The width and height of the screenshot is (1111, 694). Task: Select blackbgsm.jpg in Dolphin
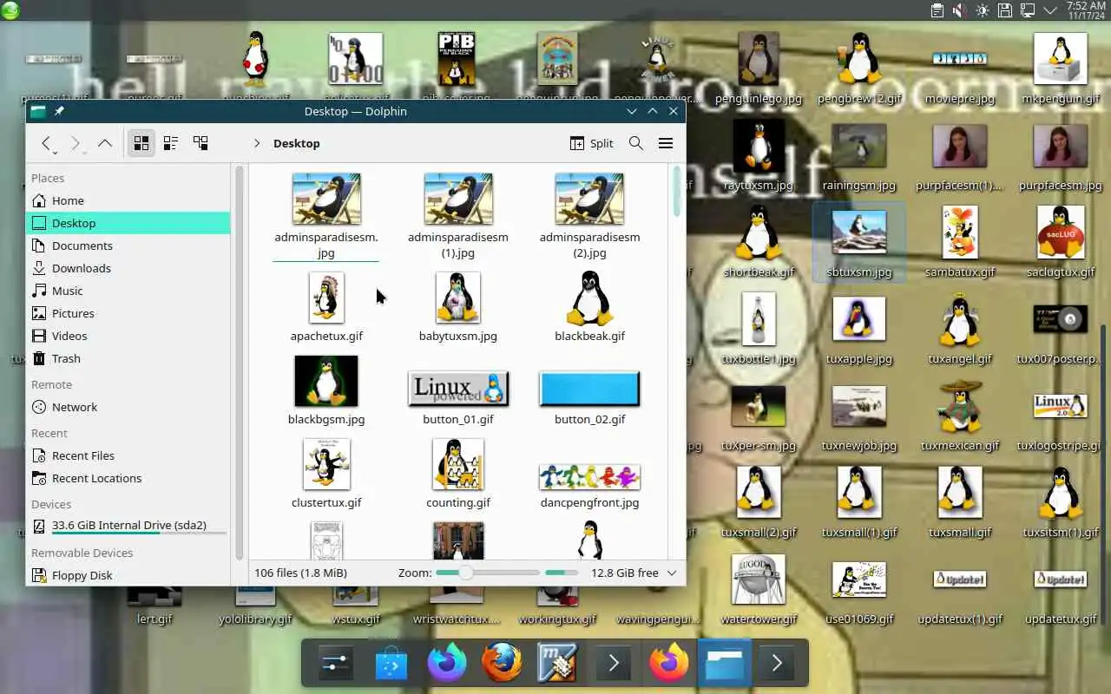pos(326,390)
